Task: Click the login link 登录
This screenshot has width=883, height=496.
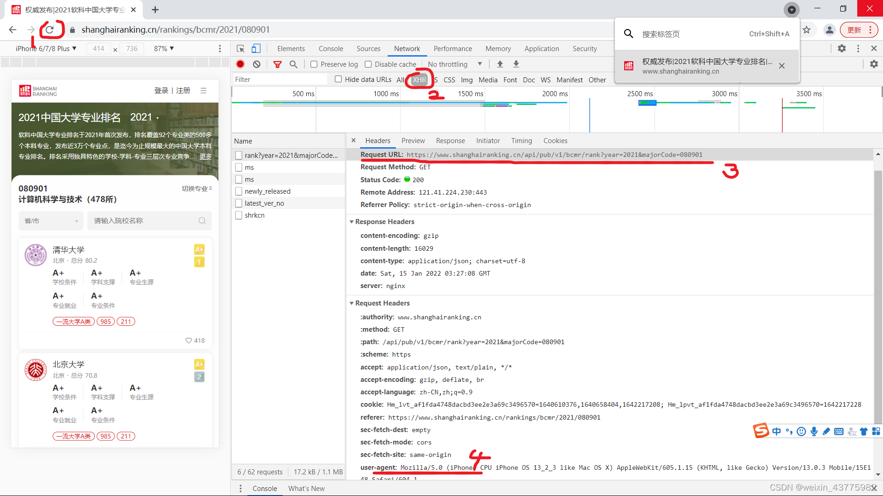Action: (161, 91)
